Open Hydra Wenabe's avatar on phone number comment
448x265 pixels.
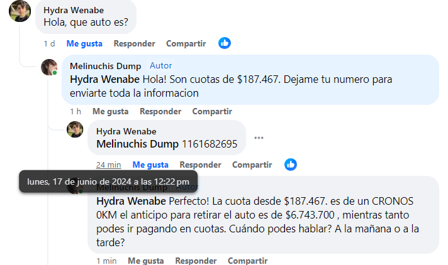point(75,129)
